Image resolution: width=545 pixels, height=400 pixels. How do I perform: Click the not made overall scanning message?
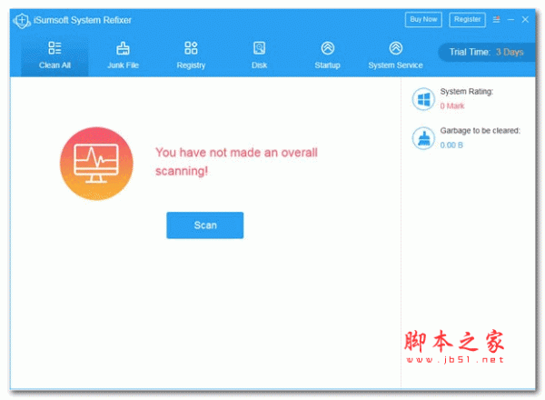pyautogui.click(x=236, y=162)
